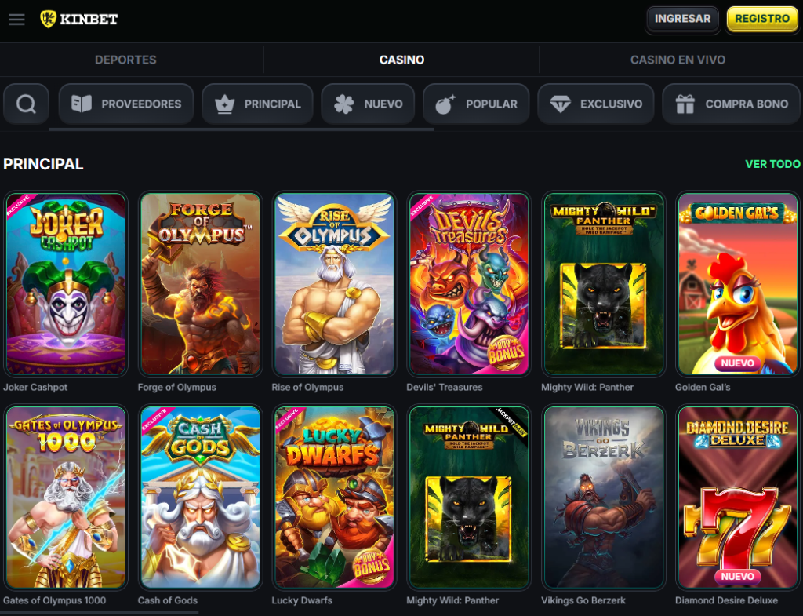The width and height of the screenshot is (803, 616).
Task: Open Ver Todo for Principal games
Action: click(x=773, y=164)
